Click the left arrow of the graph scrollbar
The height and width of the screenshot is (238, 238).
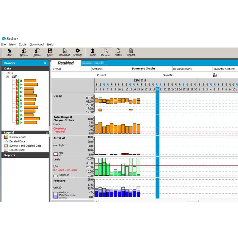coord(96,201)
